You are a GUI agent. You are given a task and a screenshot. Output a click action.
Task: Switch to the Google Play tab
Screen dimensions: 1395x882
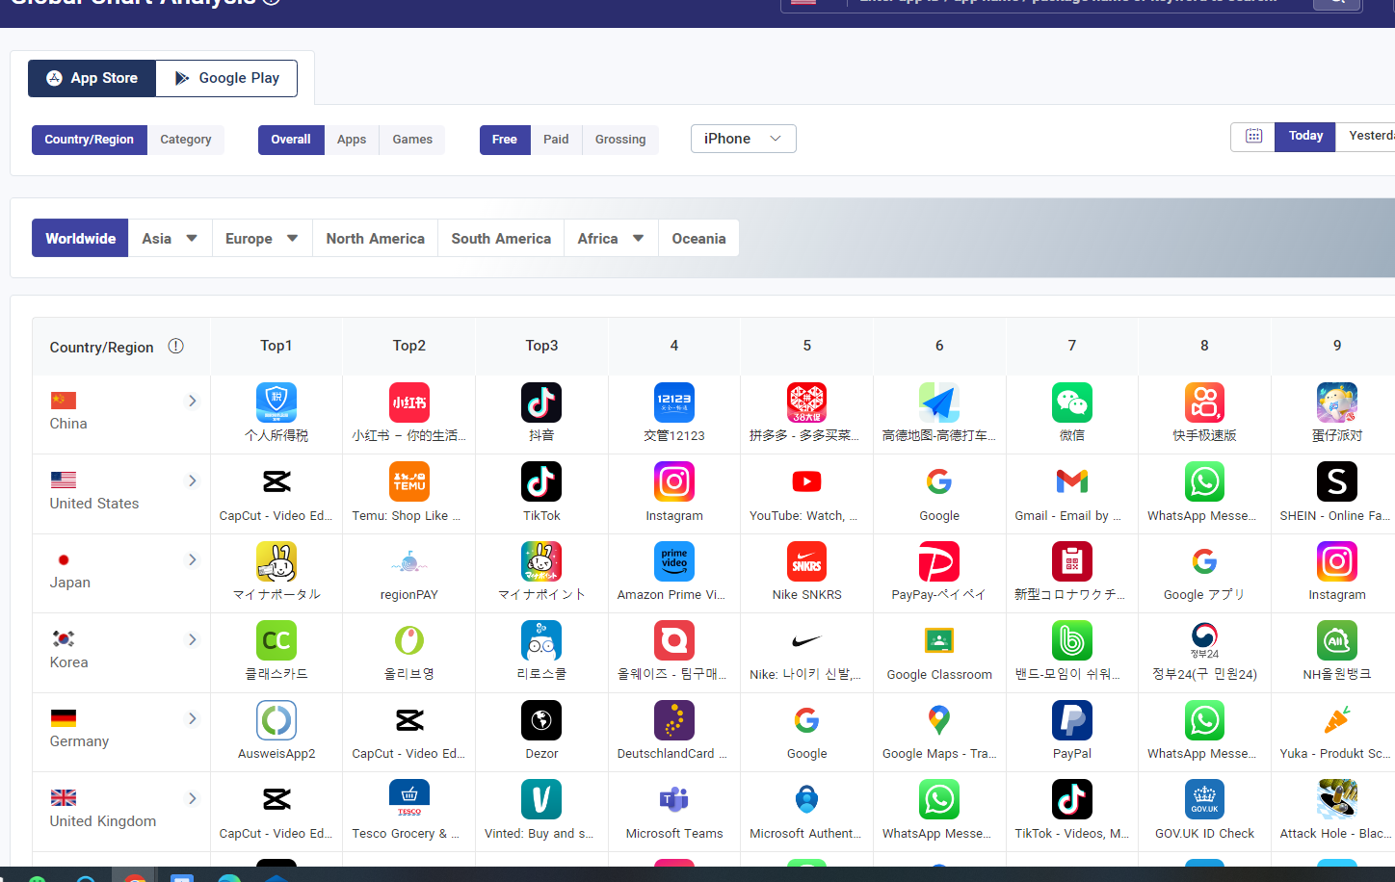pos(226,78)
